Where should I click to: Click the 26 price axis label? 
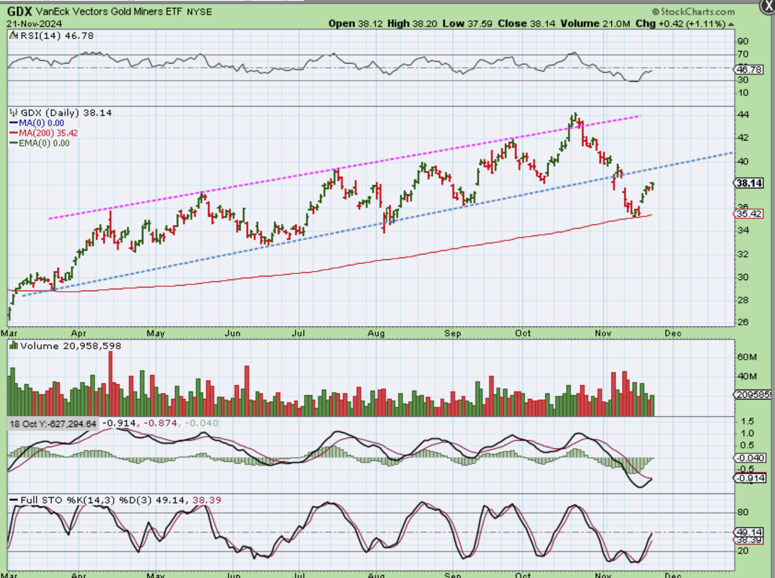[743, 322]
